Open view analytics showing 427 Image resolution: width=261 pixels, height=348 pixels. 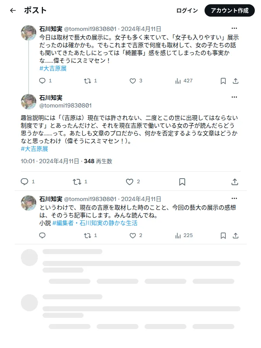point(184,81)
